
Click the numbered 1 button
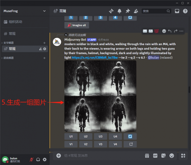point(71,18)
